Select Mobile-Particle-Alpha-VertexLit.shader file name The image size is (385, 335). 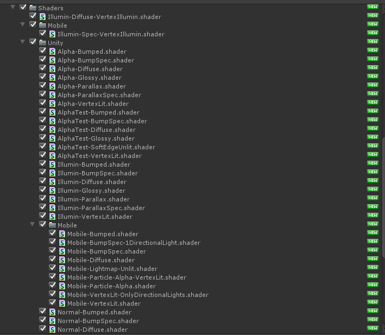point(127,277)
